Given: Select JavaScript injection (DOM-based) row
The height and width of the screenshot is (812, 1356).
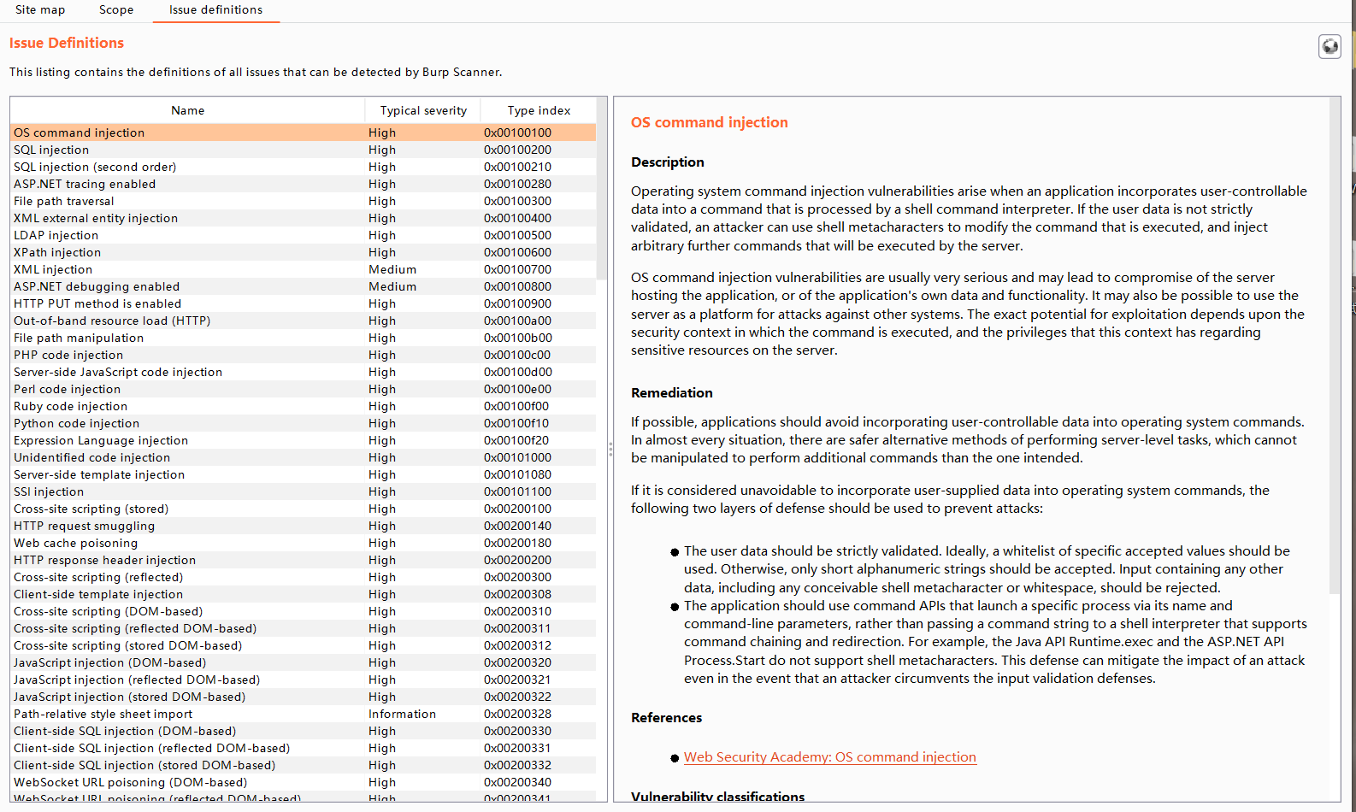Looking at the screenshot, I should [303, 662].
